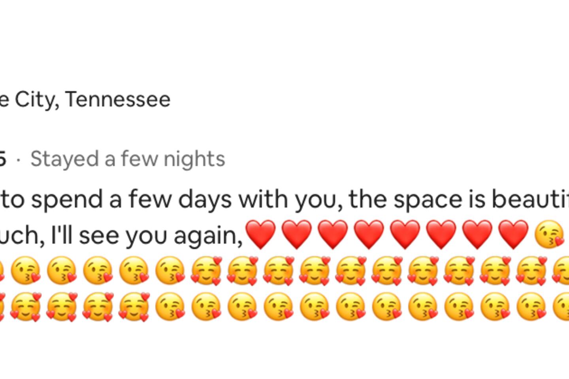Screen dimensions: 569x379
Task: Select the second red heart emoji
Action: click(x=297, y=235)
